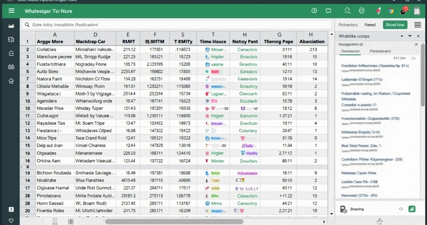
Task: Collapse the list using the chevron near 315
Action: 413,58
